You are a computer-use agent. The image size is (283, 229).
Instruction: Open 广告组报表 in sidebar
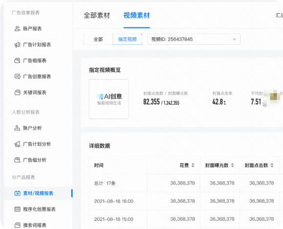click(35, 61)
